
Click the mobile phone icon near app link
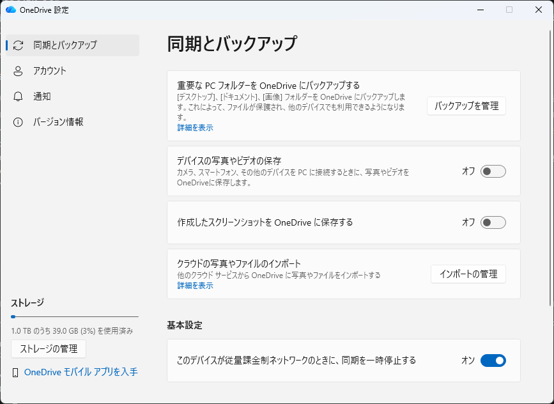click(x=15, y=373)
